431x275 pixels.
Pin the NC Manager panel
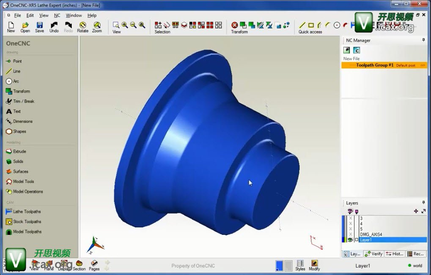point(423,40)
